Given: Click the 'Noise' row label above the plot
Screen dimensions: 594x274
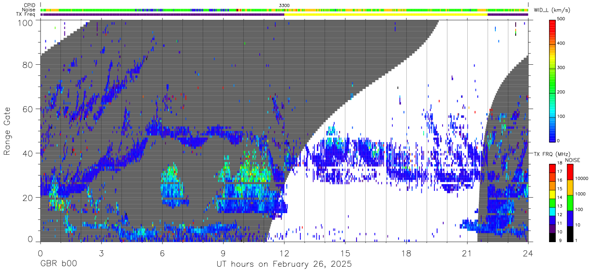Looking at the screenshot, I should (30, 10).
